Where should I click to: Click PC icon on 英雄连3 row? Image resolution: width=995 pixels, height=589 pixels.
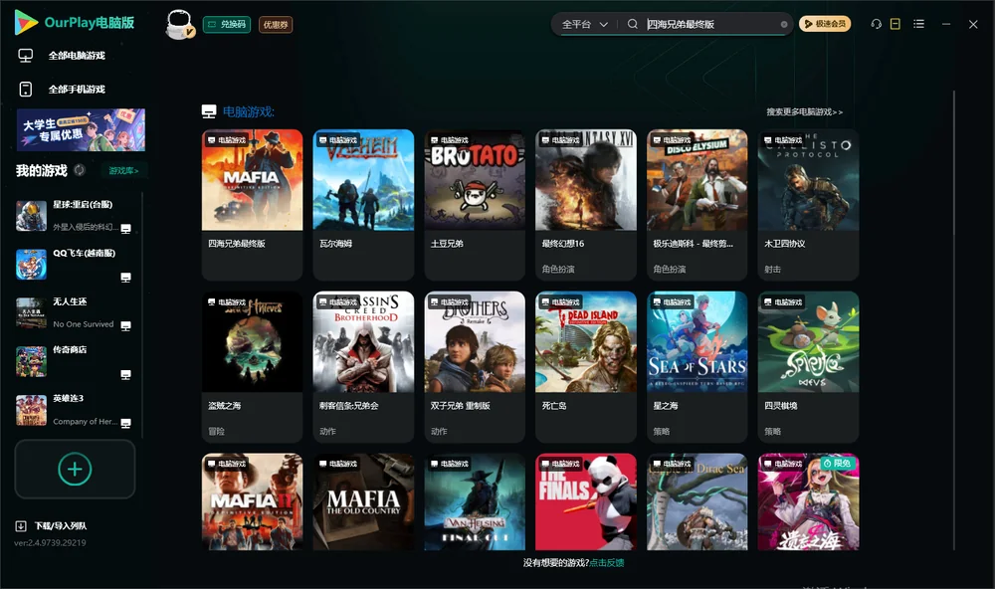pyautogui.click(x=125, y=424)
